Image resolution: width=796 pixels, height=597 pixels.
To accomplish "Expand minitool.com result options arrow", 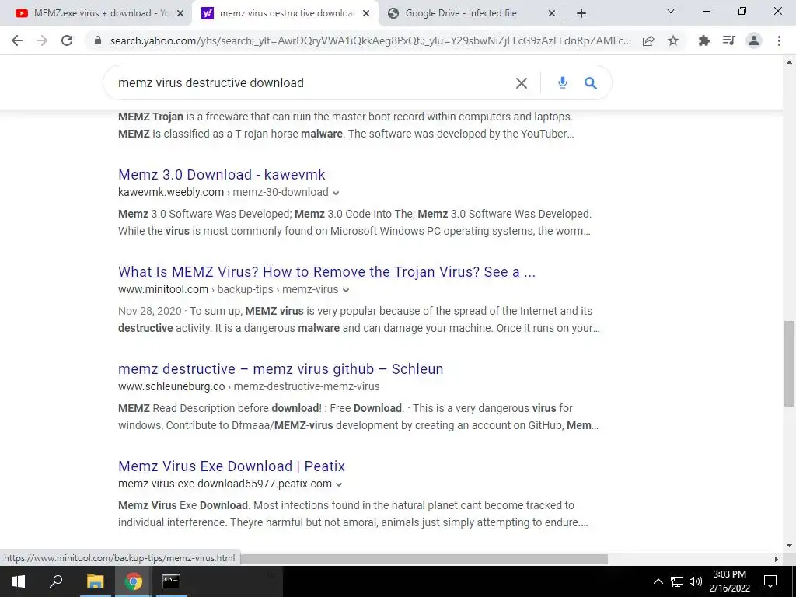I will pyautogui.click(x=346, y=291).
